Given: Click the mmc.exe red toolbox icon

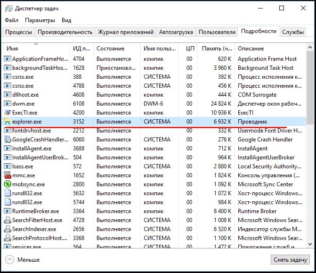Looking at the screenshot, I should tap(8, 175).
